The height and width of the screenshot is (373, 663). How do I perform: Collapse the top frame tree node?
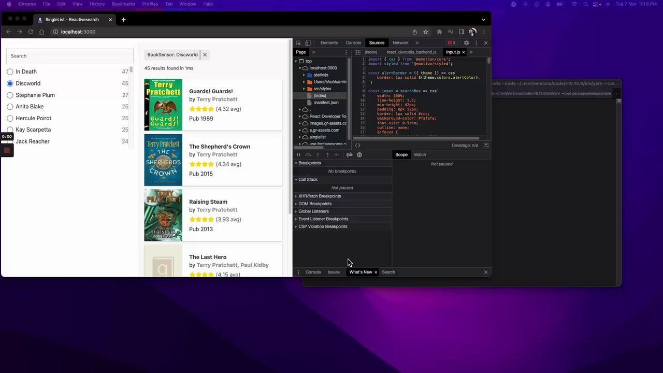[296, 61]
